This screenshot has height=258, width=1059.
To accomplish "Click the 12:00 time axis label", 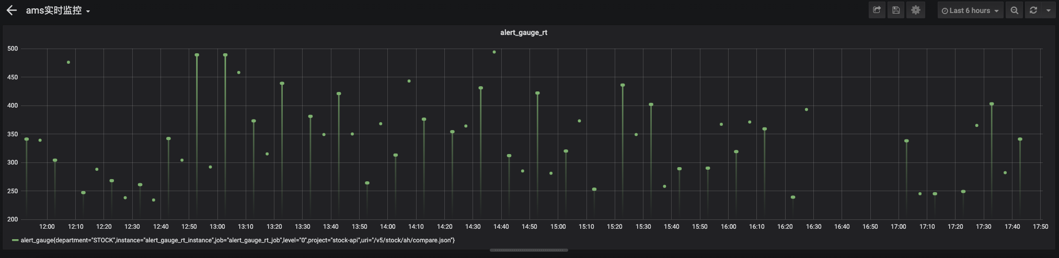I will coord(47,227).
